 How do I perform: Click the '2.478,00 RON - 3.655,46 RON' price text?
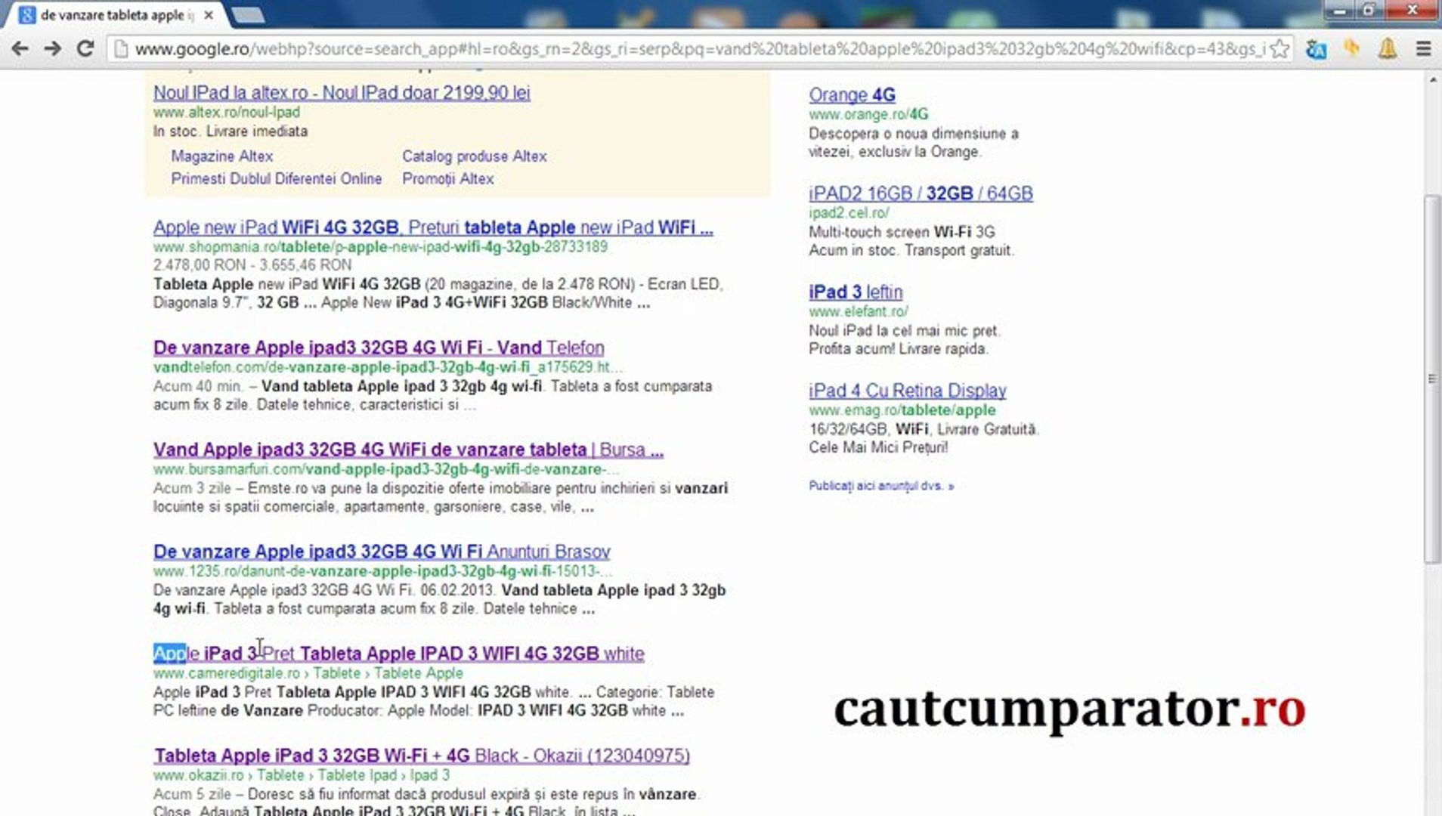(252, 265)
